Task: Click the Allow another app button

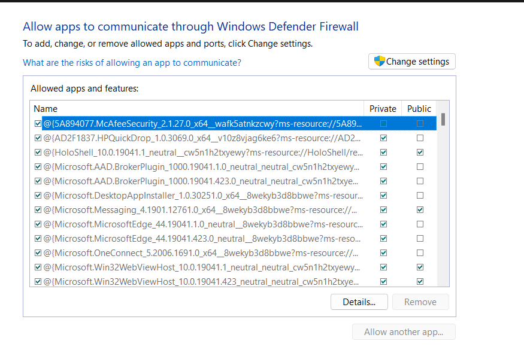Action: tap(404, 332)
